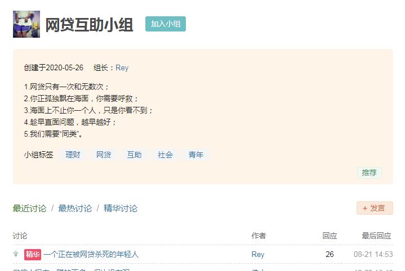Screen dimensions: 405x271
Task: Select the 互助 group tag
Action: [x=134, y=155]
